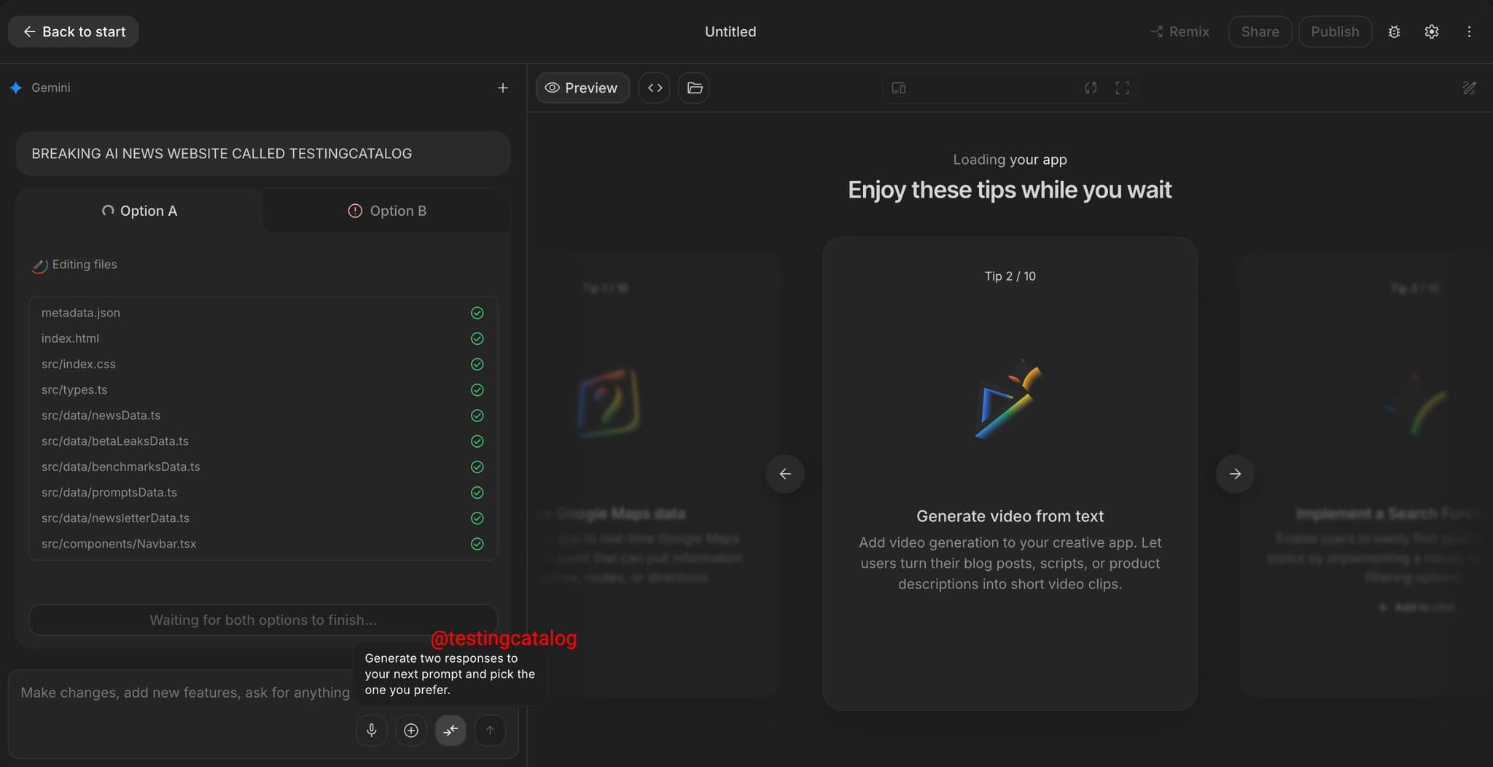The width and height of the screenshot is (1493, 767).
Task: Click the Tip 2 / 10 counter
Action: (1010, 276)
